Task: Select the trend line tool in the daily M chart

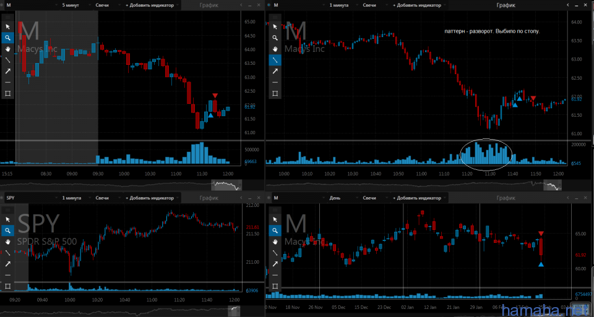Action: click(275, 253)
